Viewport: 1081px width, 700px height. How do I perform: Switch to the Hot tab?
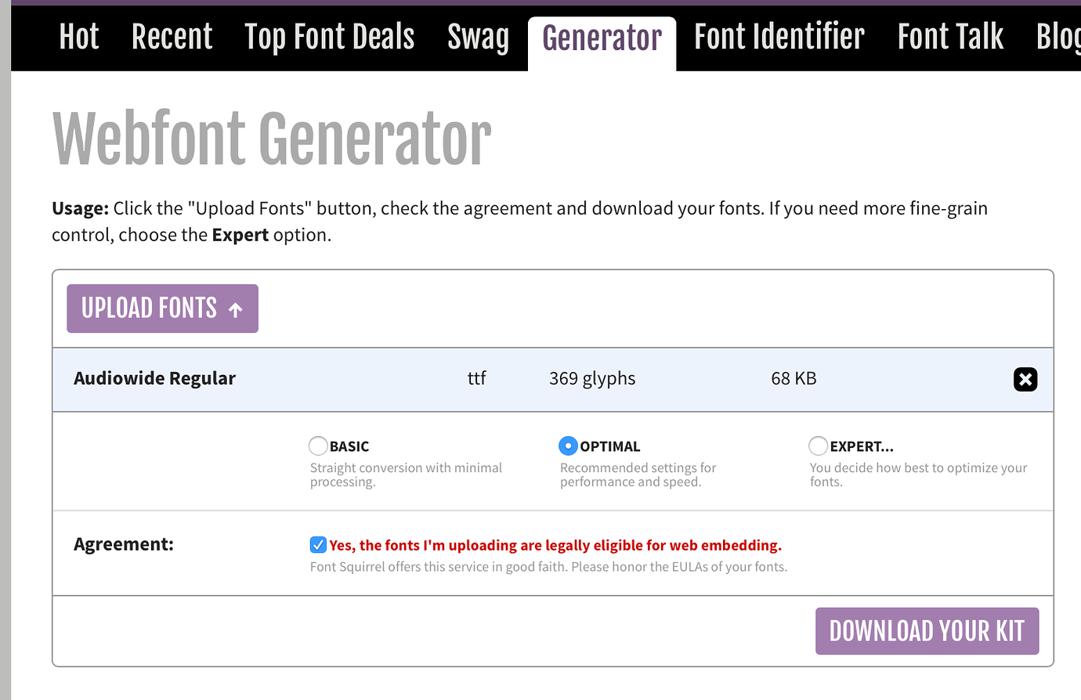point(78,36)
